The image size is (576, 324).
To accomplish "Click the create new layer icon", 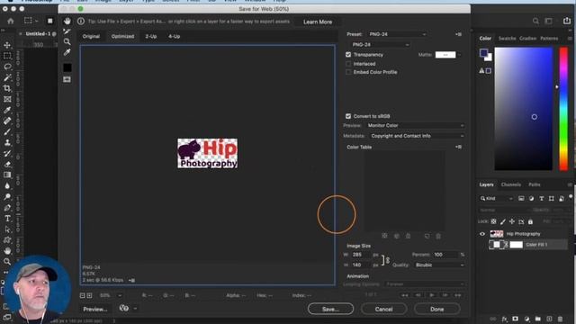I will pyautogui.click(x=549, y=319).
